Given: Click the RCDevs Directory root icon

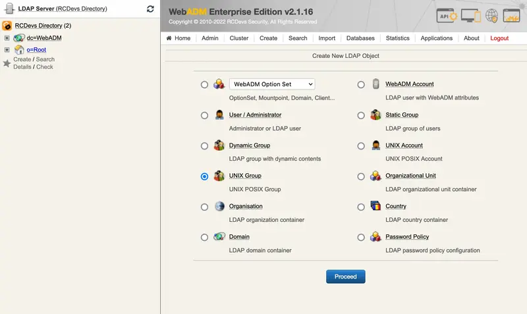Looking at the screenshot, I should click(x=7, y=26).
